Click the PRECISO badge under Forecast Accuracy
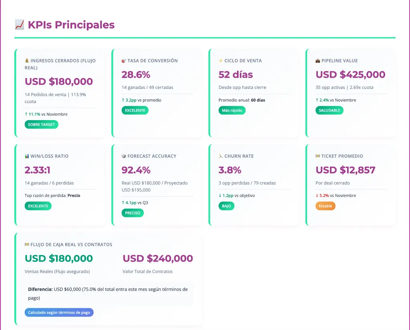The image size is (410, 330). [133, 213]
